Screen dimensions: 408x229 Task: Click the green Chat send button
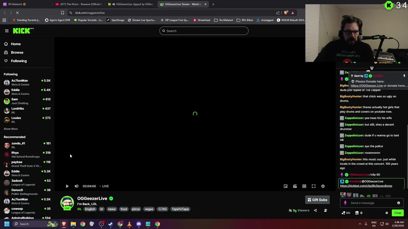pyautogui.click(x=397, y=213)
